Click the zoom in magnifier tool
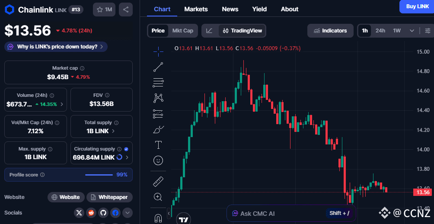Image resolution: width=434 pixels, height=224 pixels. tap(158, 197)
